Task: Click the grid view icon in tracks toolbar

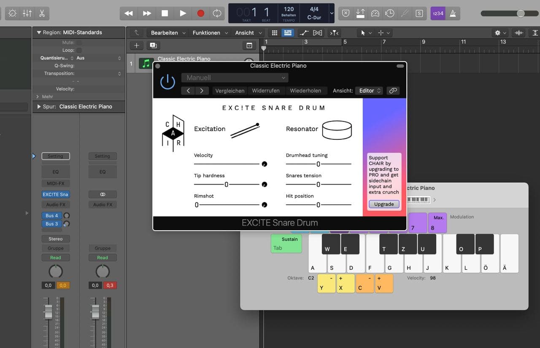Action: 275,32
